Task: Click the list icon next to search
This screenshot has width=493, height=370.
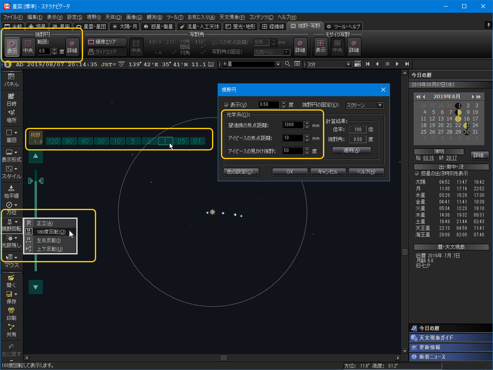Action: (297, 64)
